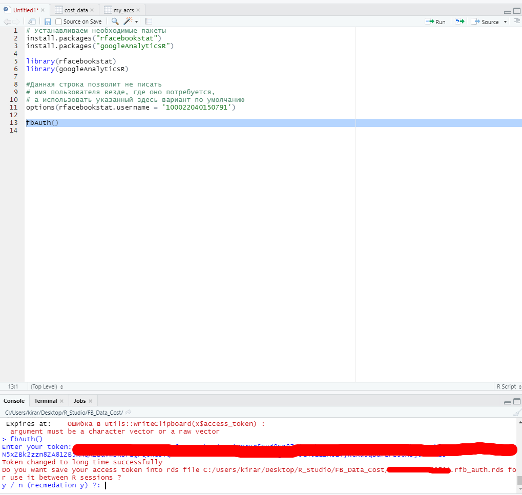Click the re-run previous code icon
Image resolution: width=522 pixels, height=495 pixels.
[460, 21]
